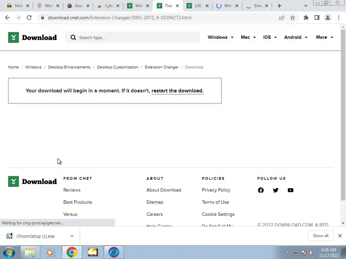Open the About Download footer link
Screen dimensions: 346x259
[164, 190]
